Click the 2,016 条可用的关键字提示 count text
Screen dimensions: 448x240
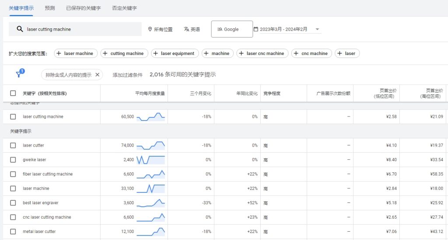[x=182, y=74]
